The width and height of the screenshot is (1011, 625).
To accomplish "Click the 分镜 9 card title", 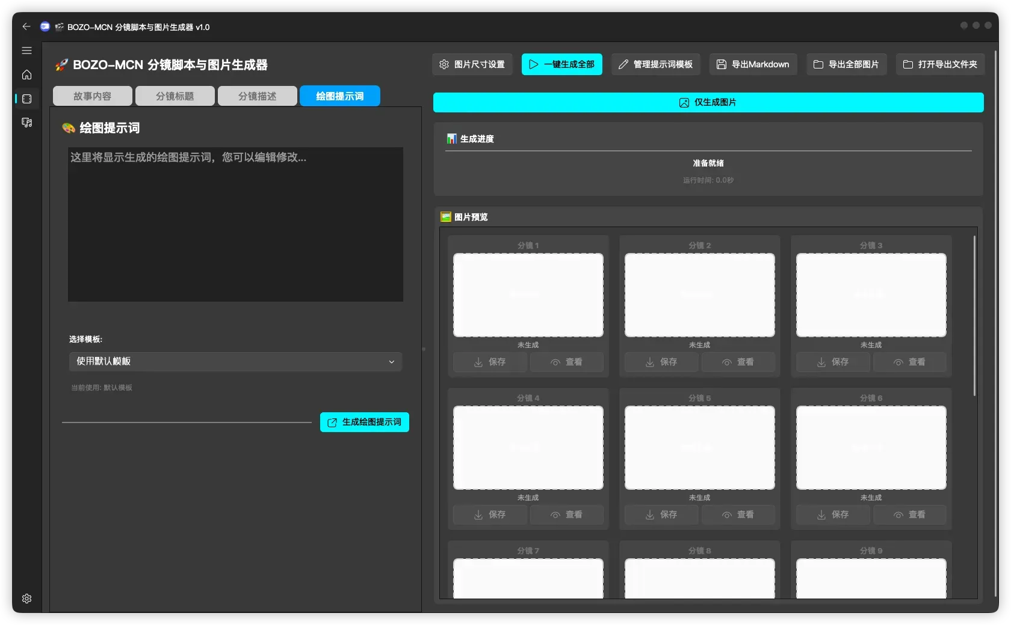I will click(x=871, y=551).
